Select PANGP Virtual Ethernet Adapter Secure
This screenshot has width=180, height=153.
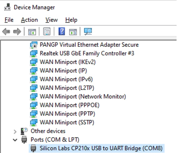(x=84, y=45)
